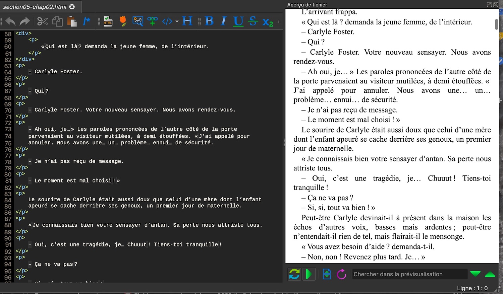Click the opening <div> tag in the code
Viewport: 503px width, 294px height.
pyautogui.click(x=23, y=33)
